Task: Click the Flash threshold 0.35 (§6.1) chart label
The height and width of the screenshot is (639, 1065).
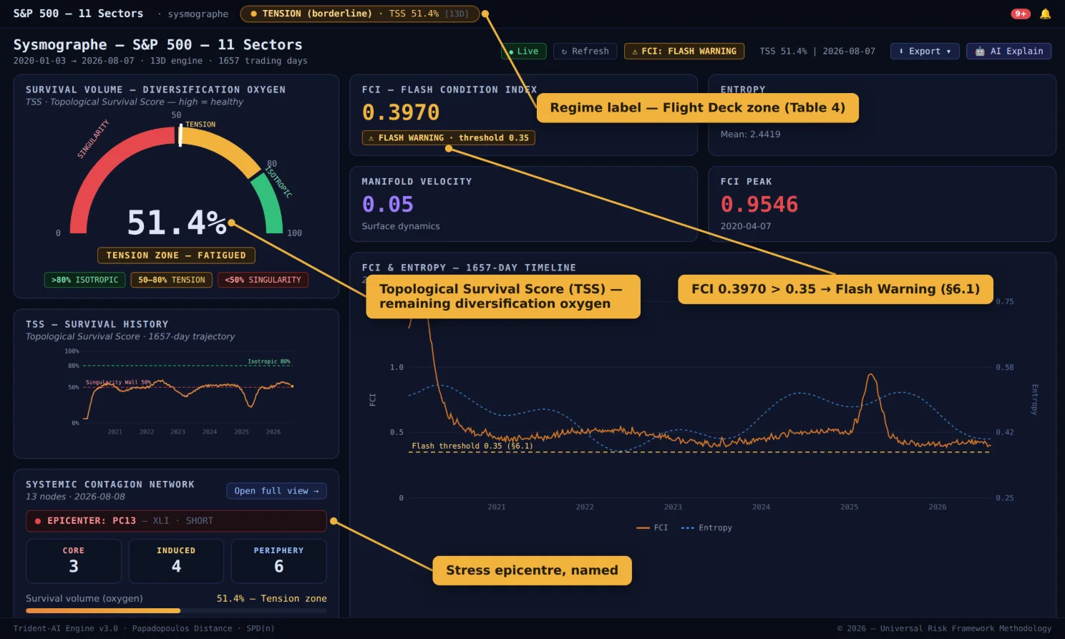Action: click(472, 446)
